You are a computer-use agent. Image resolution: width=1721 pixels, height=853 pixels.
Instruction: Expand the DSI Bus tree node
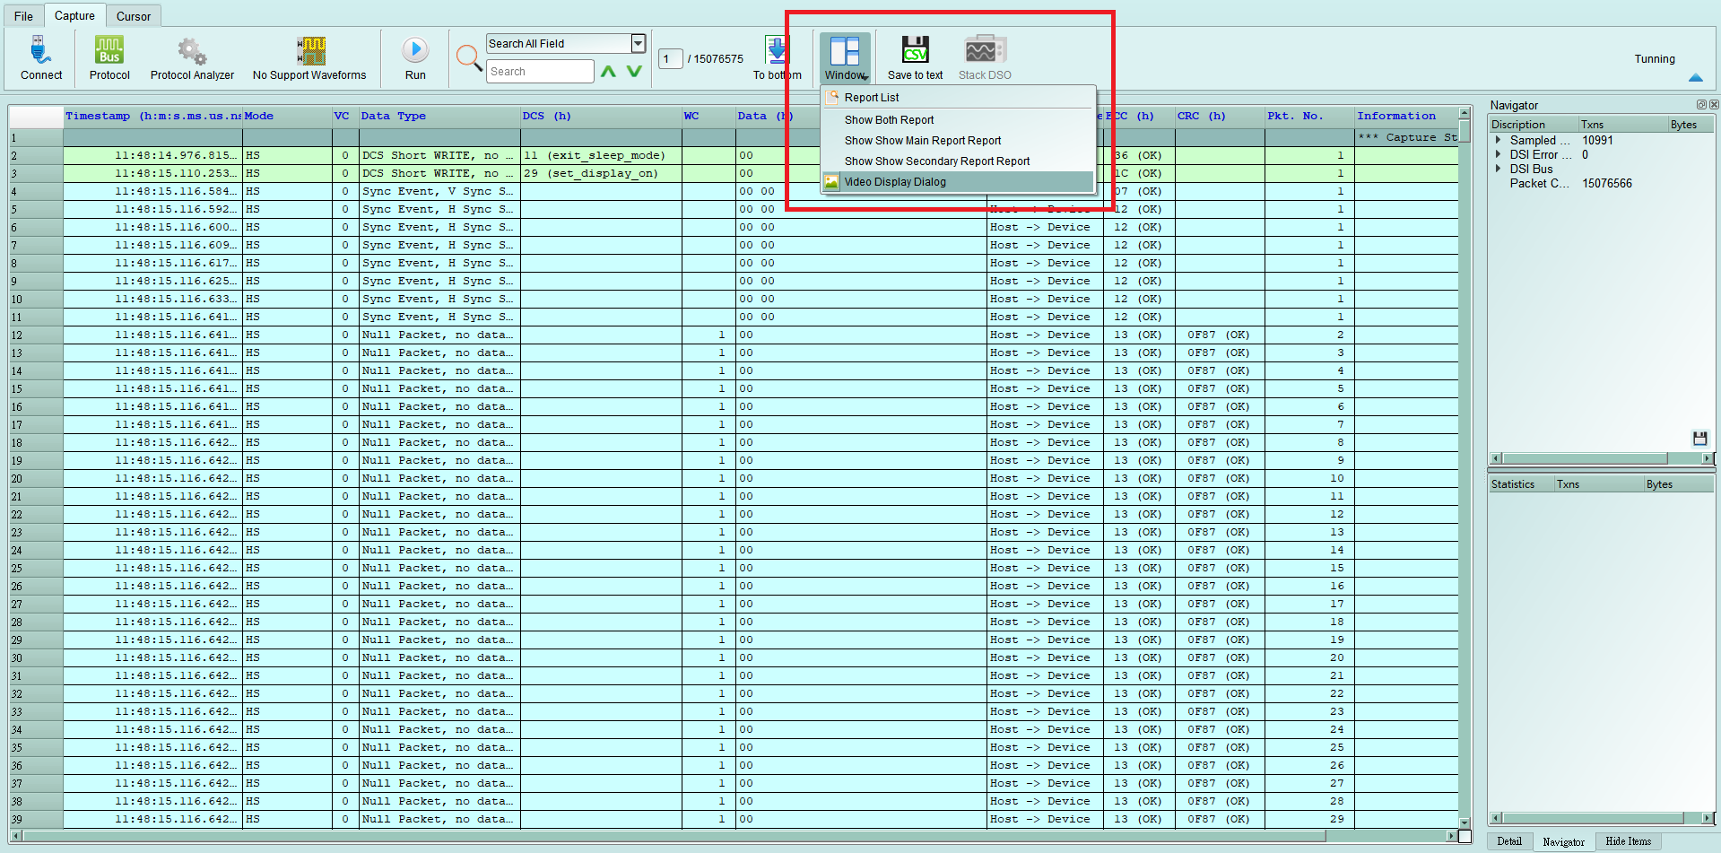[1498, 169]
